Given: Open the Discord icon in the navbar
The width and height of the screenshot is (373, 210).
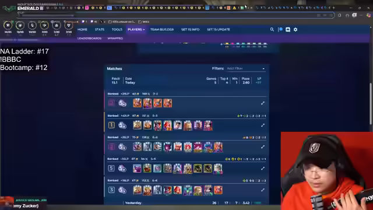Looking at the screenshot, I should pyautogui.click(x=288, y=30).
